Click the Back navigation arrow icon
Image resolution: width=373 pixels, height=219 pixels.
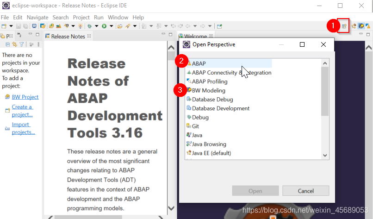coord(188,26)
